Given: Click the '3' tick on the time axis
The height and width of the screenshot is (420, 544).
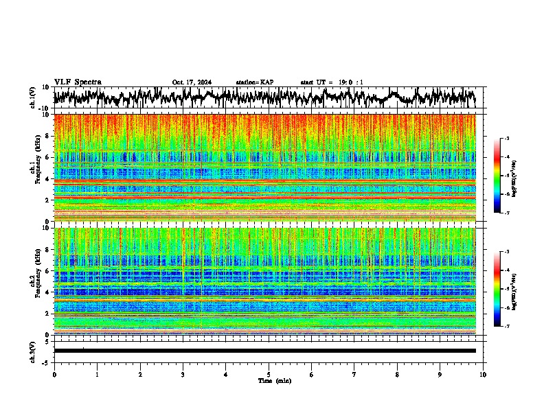Looking at the screenshot, I should click(183, 375).
